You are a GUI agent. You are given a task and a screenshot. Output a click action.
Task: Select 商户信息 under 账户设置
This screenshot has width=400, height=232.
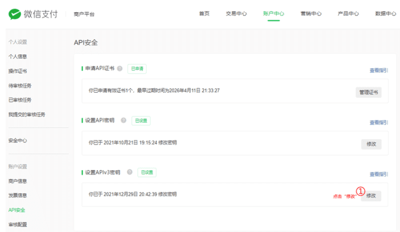pos(18,181)
